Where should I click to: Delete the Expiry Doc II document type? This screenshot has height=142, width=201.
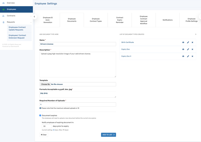[193, 56]
